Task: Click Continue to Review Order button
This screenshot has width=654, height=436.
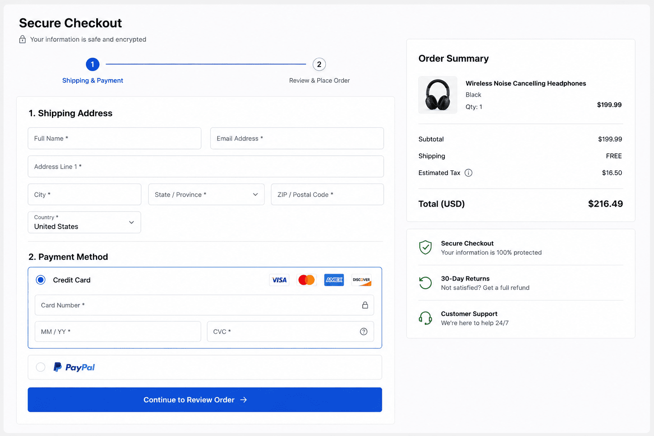Action: (x=205, y=400)
